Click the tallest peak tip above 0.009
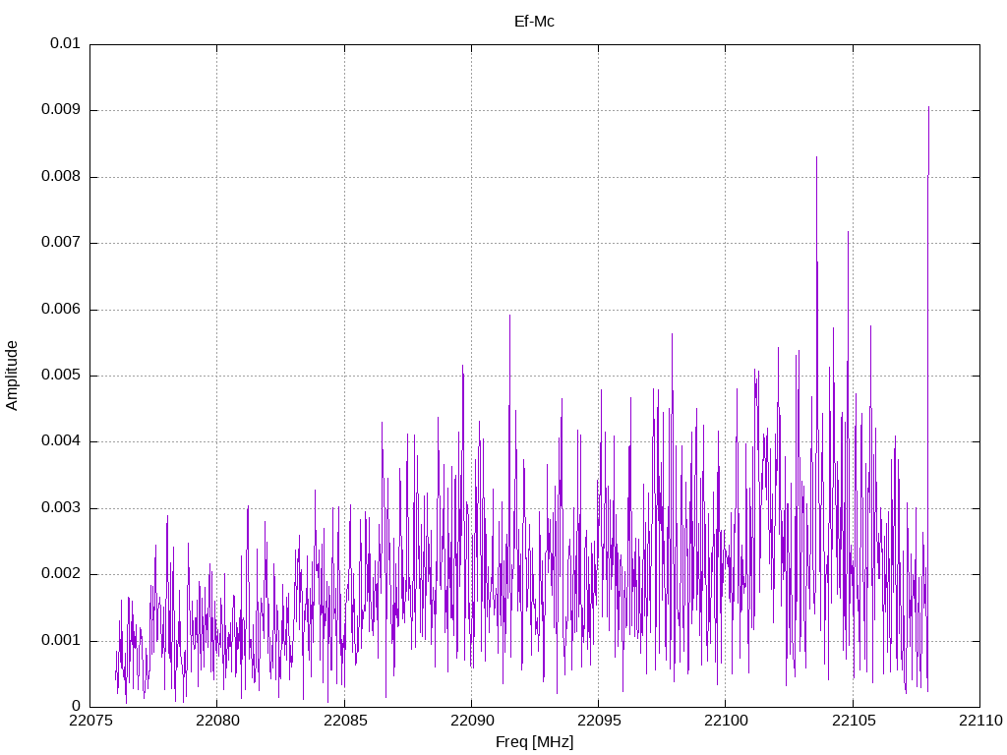 click(x=928, y=107)
